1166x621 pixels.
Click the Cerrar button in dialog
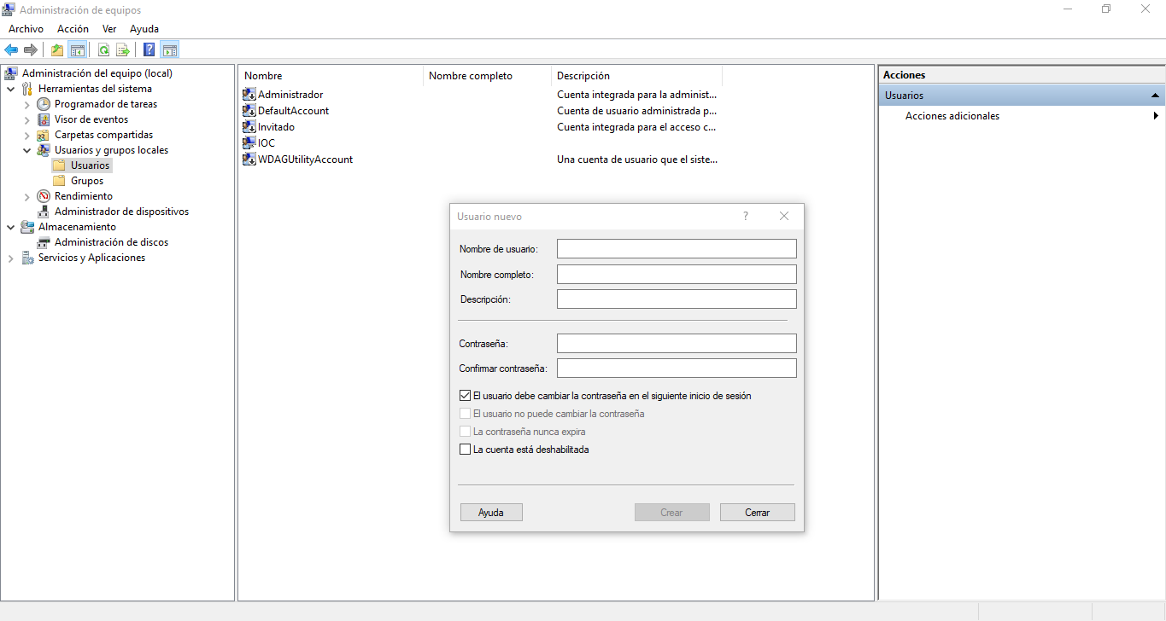tap(757, 513)
